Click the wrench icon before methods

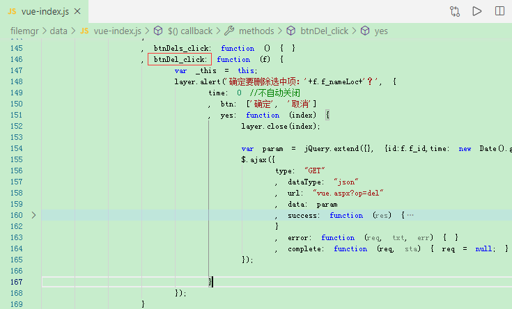pyautogui.click(x=229, y=31)
